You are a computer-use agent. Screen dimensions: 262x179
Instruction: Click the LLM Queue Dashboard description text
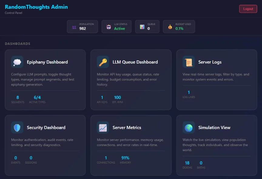(128, 79)
